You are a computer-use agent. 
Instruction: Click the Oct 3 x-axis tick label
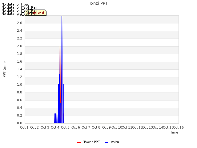[x=45, y=127]
